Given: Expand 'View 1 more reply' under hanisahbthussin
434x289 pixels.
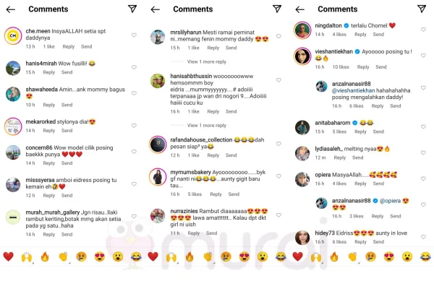Looking at the screenshot, I should coord(207,125).
